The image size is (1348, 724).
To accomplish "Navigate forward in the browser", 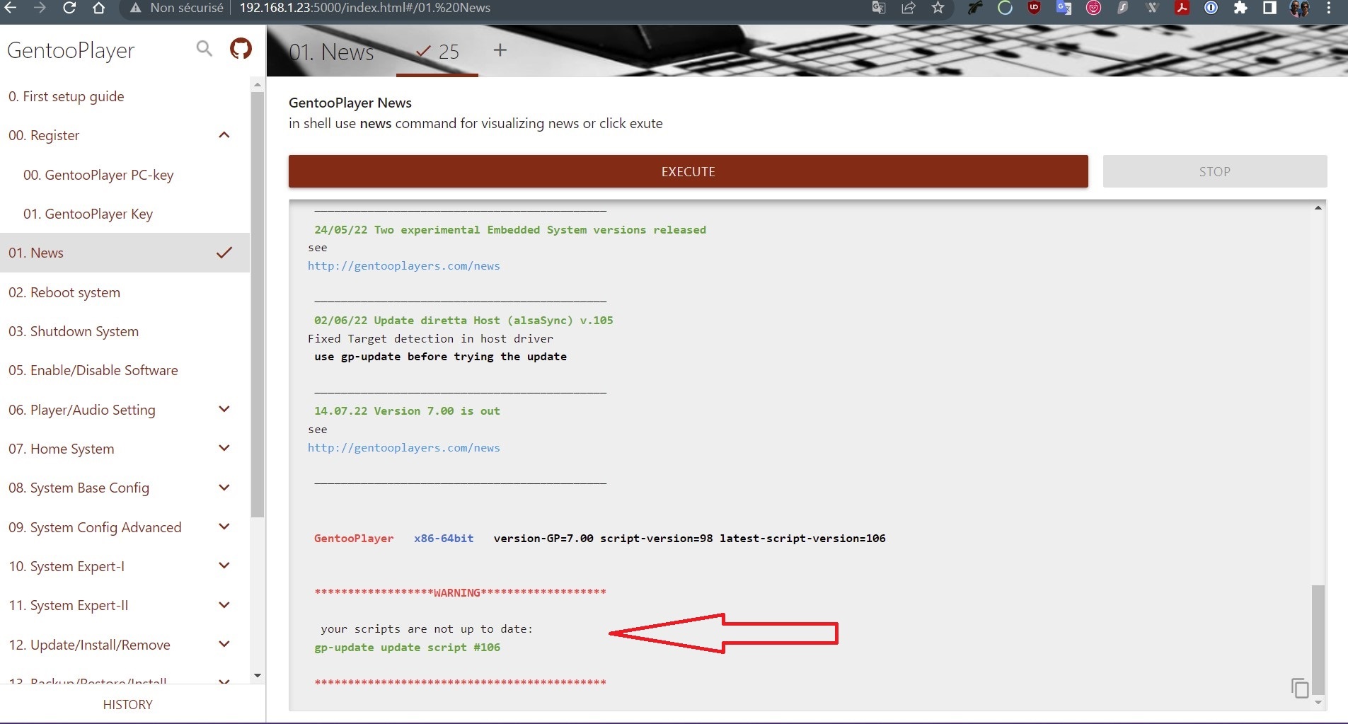I will [x=40, y=8].
